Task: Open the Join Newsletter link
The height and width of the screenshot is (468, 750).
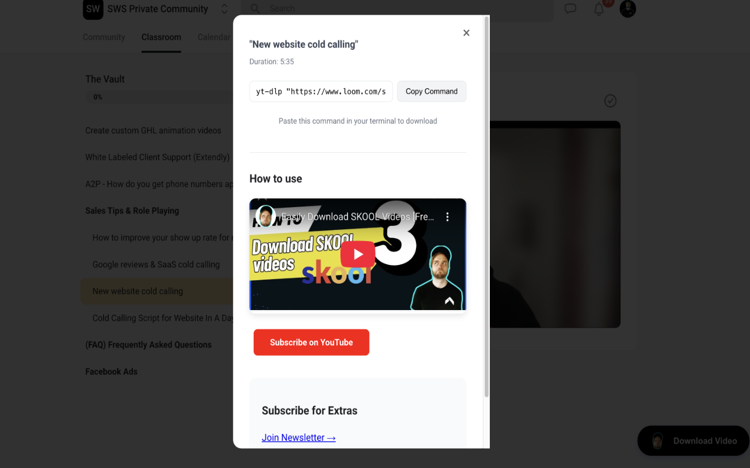Action: [299, 438]
